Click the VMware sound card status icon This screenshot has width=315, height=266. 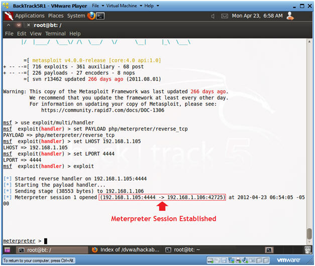tap(245, 260)
